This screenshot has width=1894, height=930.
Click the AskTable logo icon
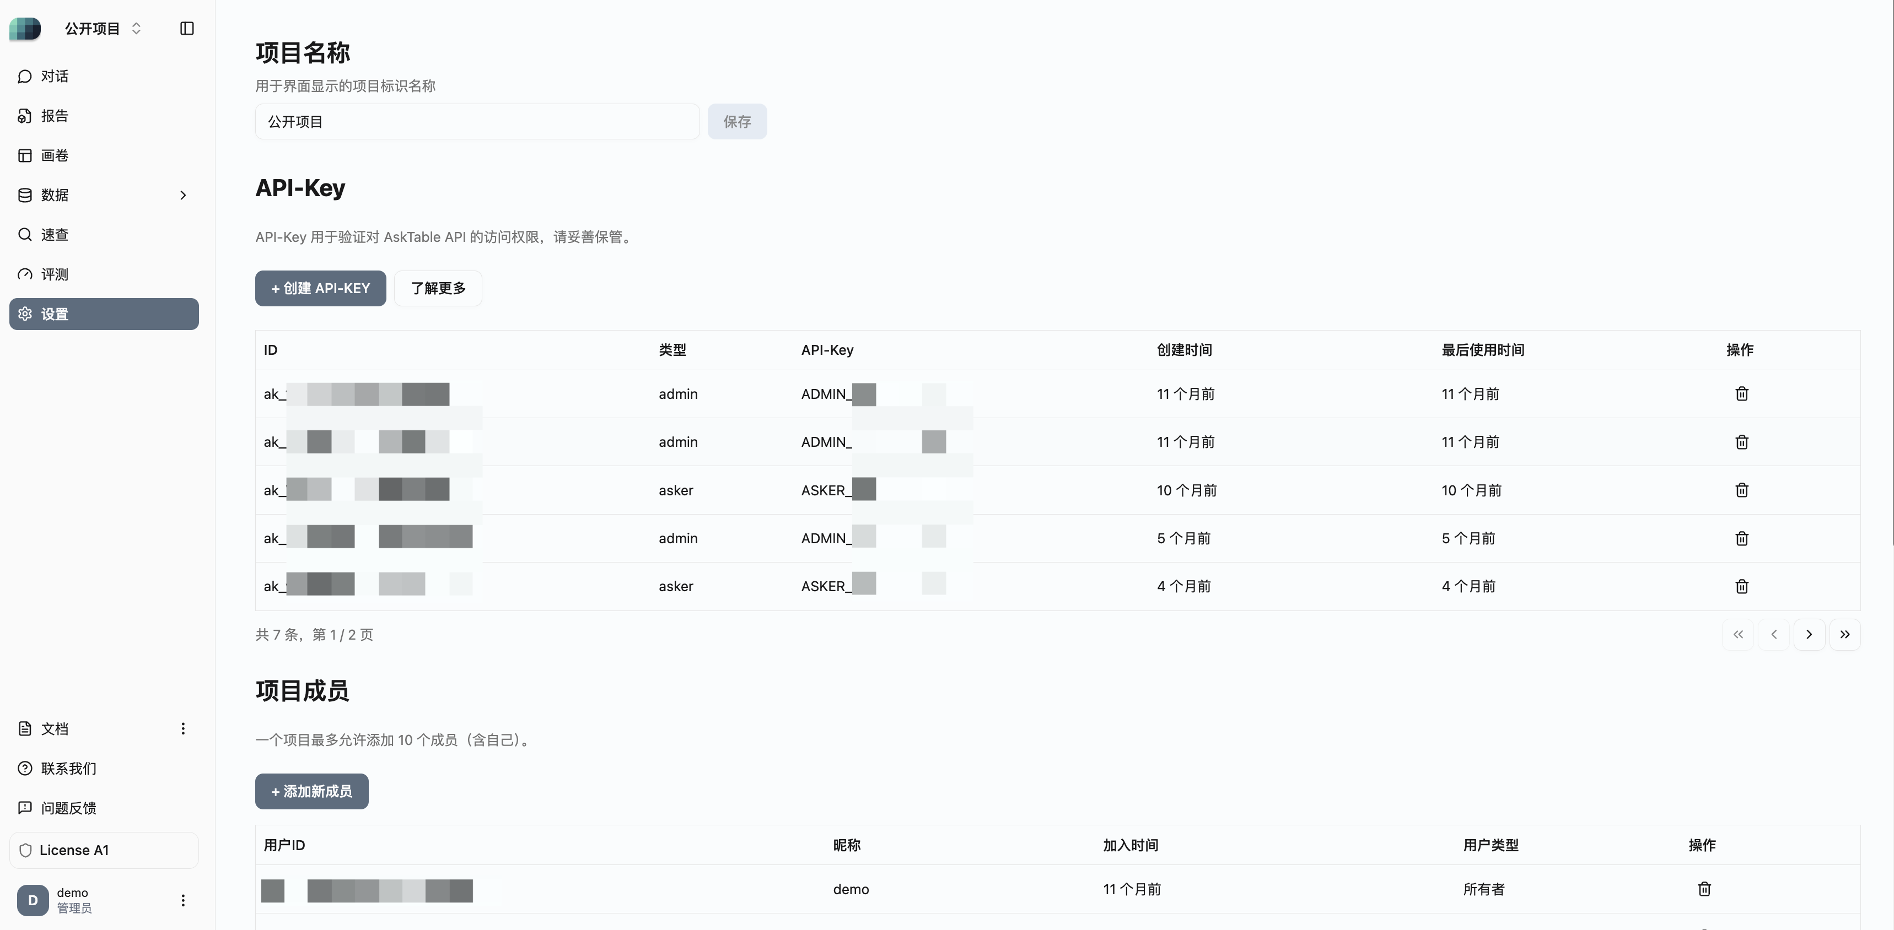tap(25, 29)
